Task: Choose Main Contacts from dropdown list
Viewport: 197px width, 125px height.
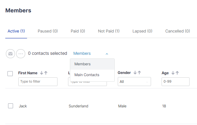Action: (87, 75)
